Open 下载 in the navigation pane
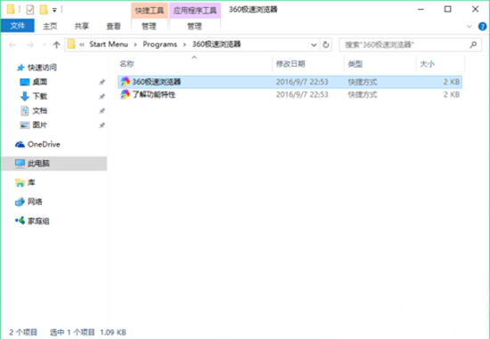This screenshot has height=339, width=490. [40, 96]
